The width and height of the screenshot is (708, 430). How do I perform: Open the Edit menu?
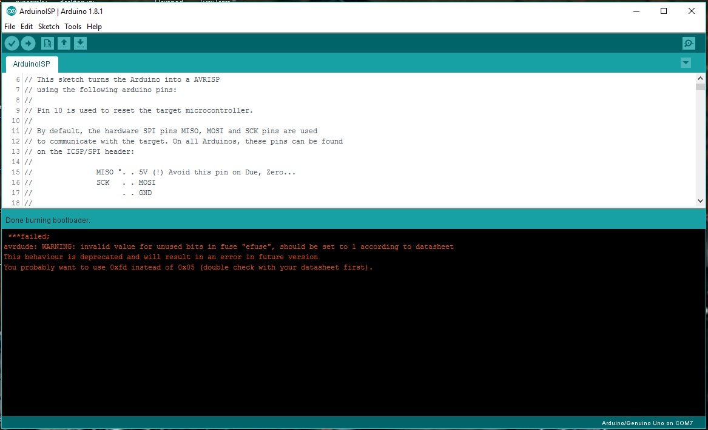click(x=27, y=26)
